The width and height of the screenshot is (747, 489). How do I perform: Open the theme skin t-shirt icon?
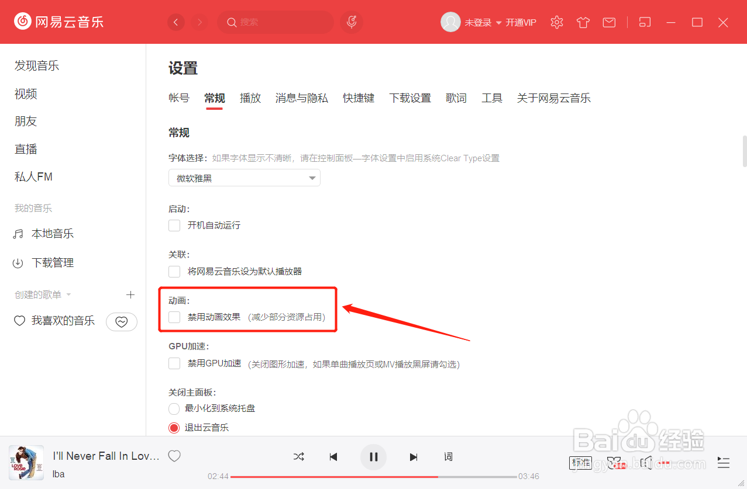pyautogui.click(x=583, y=22)
